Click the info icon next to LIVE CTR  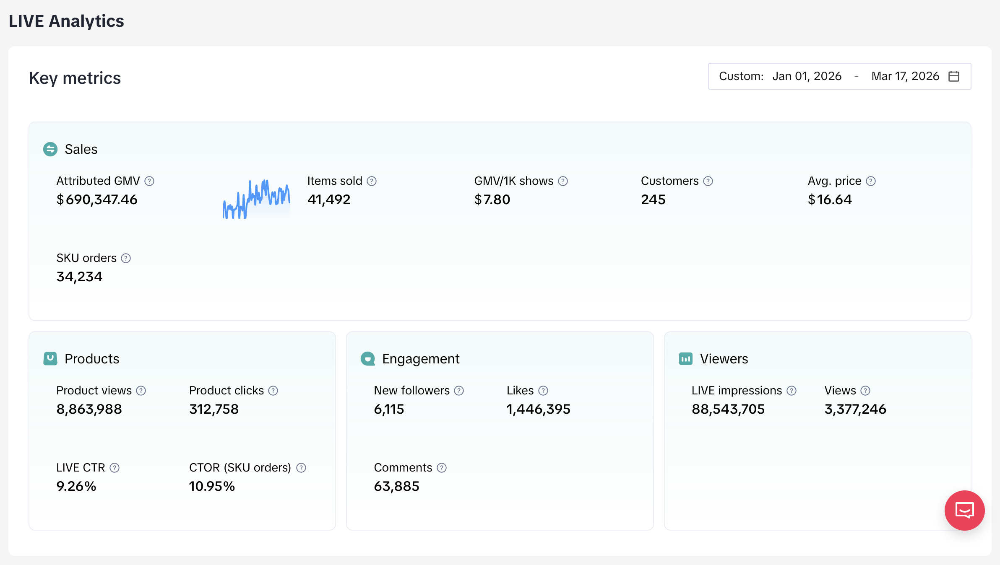tap(115, 468)
